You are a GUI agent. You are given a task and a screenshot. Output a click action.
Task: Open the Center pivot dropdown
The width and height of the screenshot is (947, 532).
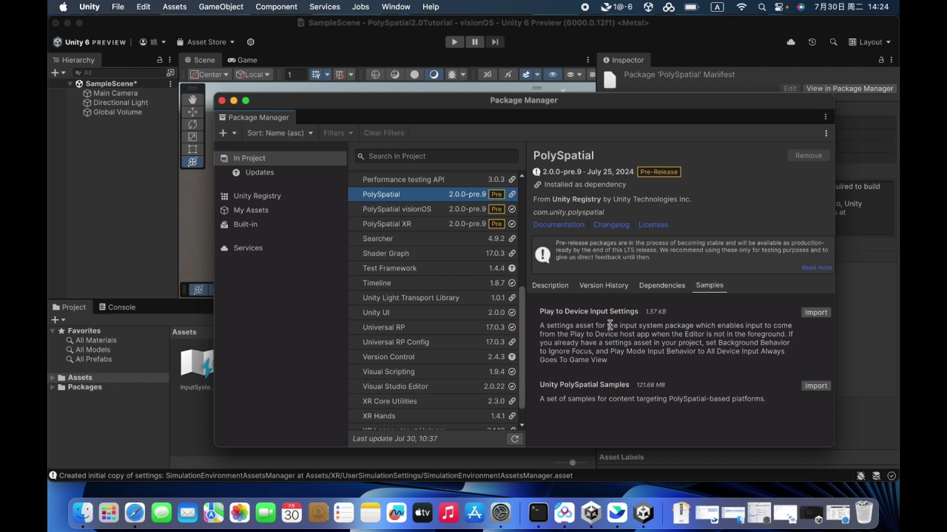click(209, 74)
